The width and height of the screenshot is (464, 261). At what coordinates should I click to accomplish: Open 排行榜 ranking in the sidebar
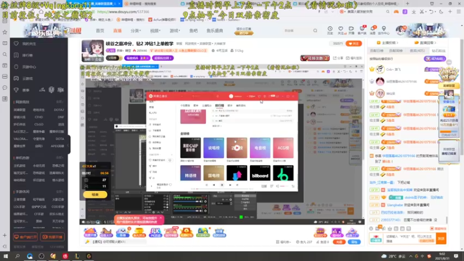[x=27, y=55]
